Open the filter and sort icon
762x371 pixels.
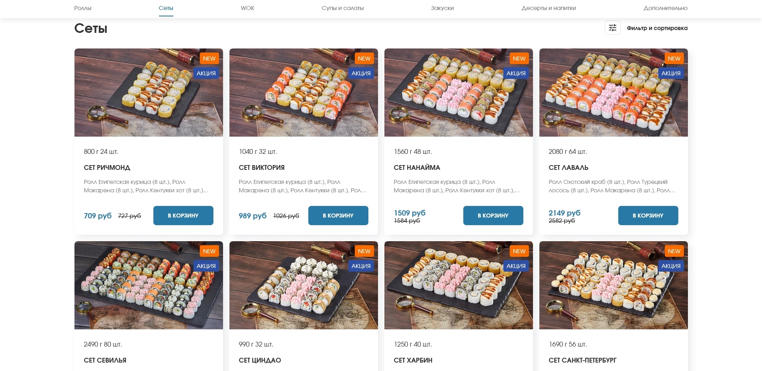(x=612, y=28)
